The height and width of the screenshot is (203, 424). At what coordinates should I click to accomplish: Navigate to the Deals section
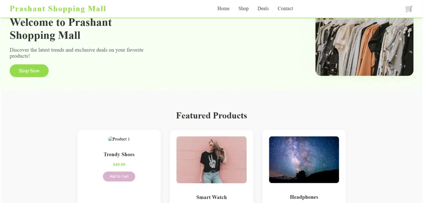(x=263, y=8)
